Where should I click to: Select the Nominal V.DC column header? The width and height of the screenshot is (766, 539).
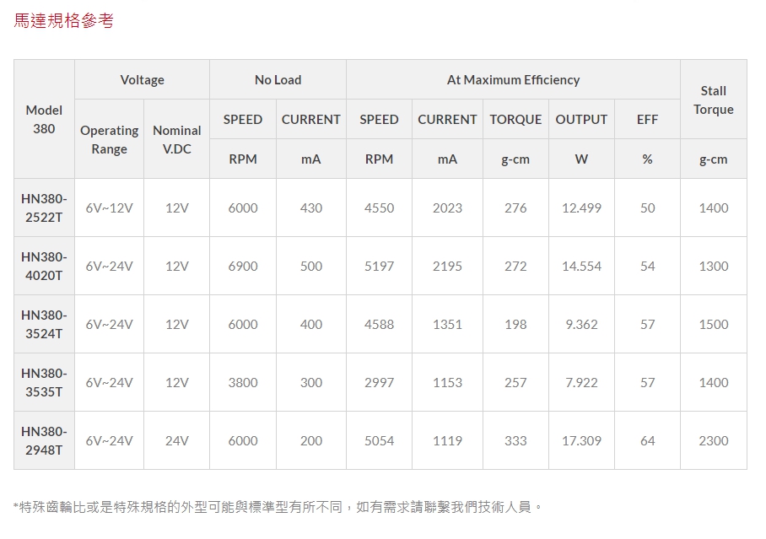tap(176, 140)
